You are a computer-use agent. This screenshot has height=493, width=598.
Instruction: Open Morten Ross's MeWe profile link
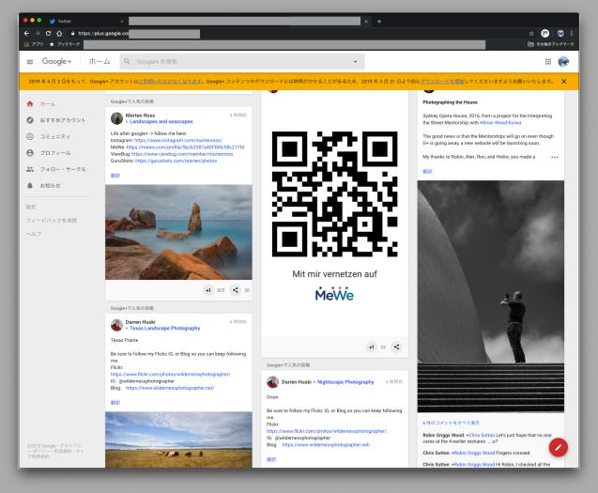185,146
